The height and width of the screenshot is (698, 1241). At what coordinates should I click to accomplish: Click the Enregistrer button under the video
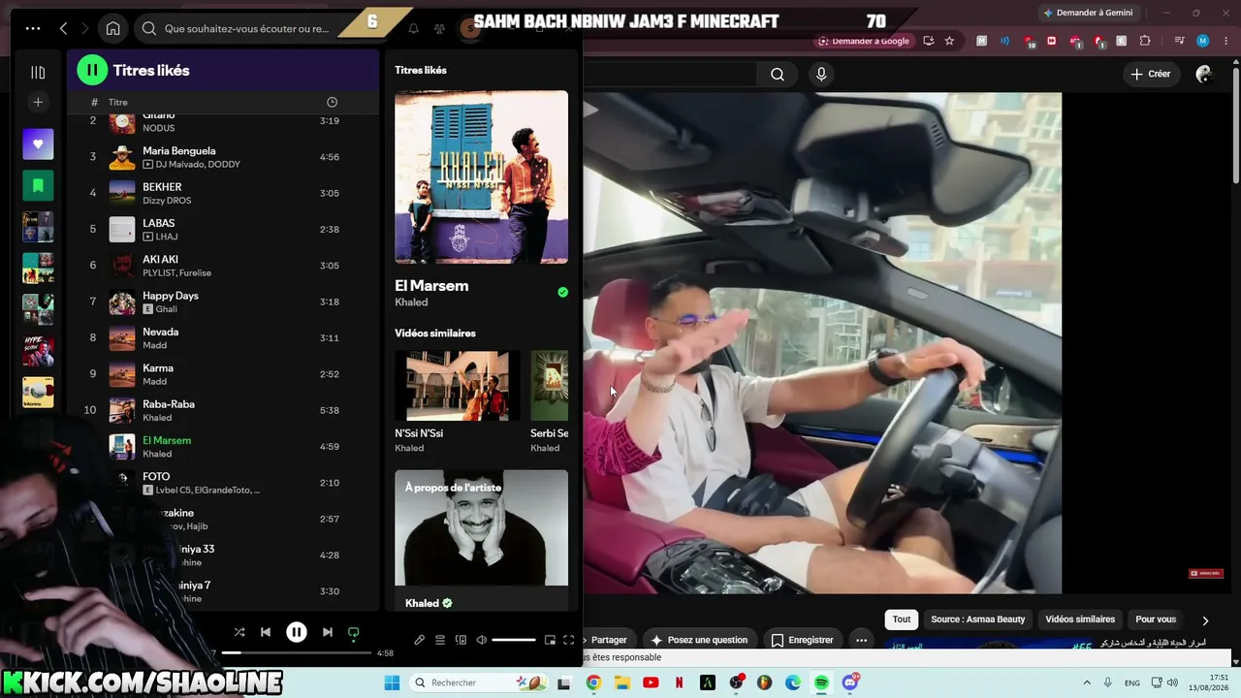click(x=802, y=640)
